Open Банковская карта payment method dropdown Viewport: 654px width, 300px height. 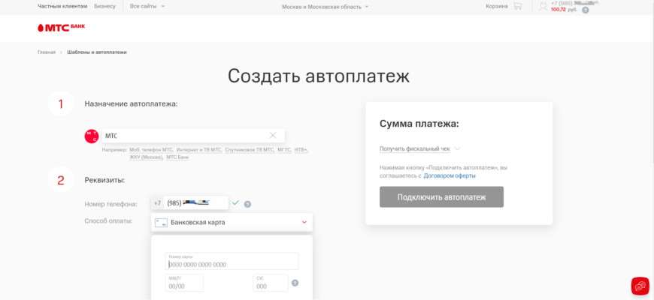[x=232, y=223]
